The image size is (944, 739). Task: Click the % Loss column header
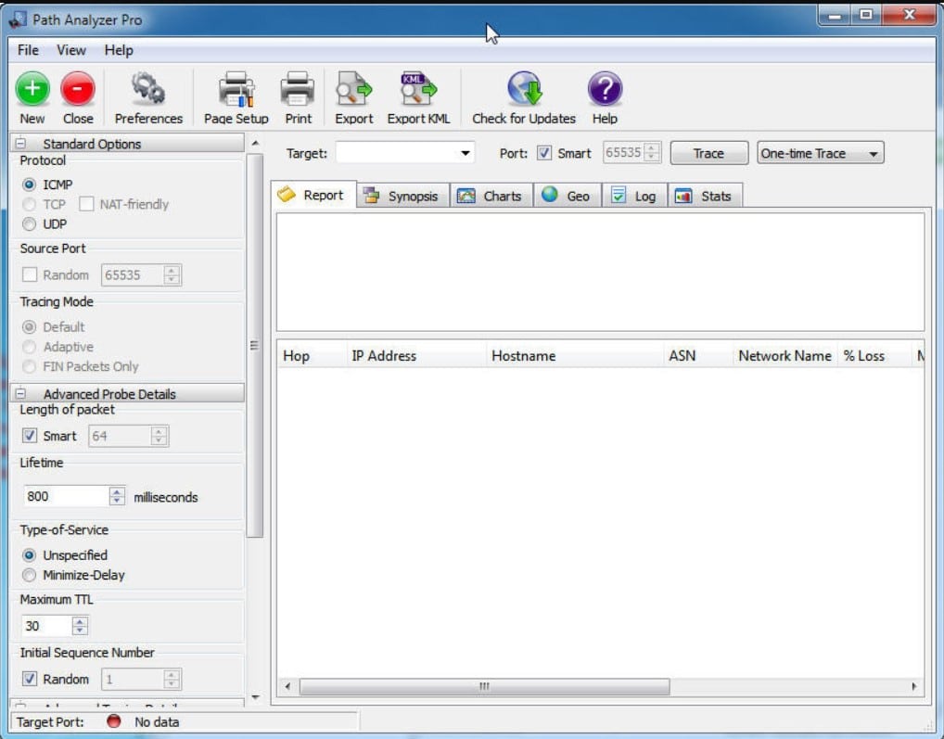(x=874, y=356)
